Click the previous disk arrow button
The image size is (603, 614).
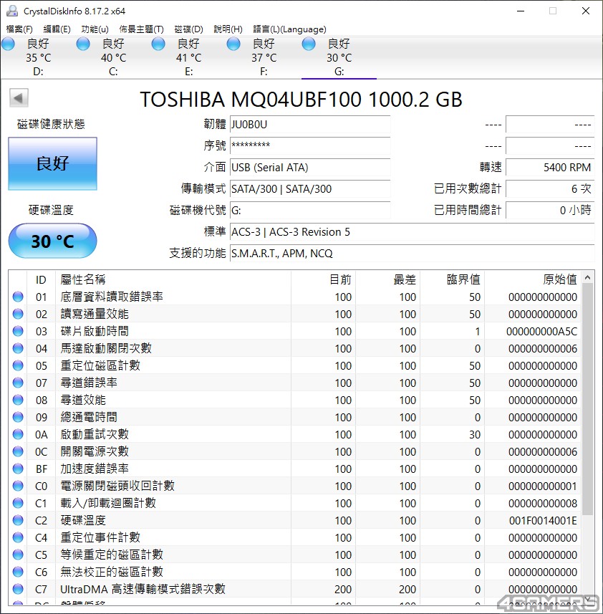coord(19,98)
